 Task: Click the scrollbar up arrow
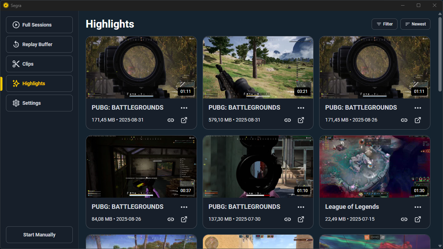(x=440, y=14)
